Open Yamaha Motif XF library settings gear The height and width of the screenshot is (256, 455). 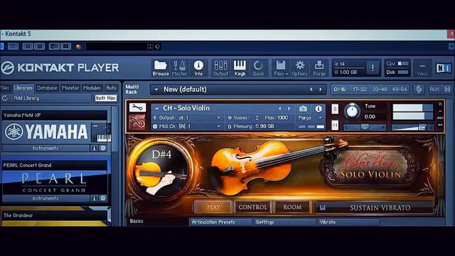[x=103, y=148]
